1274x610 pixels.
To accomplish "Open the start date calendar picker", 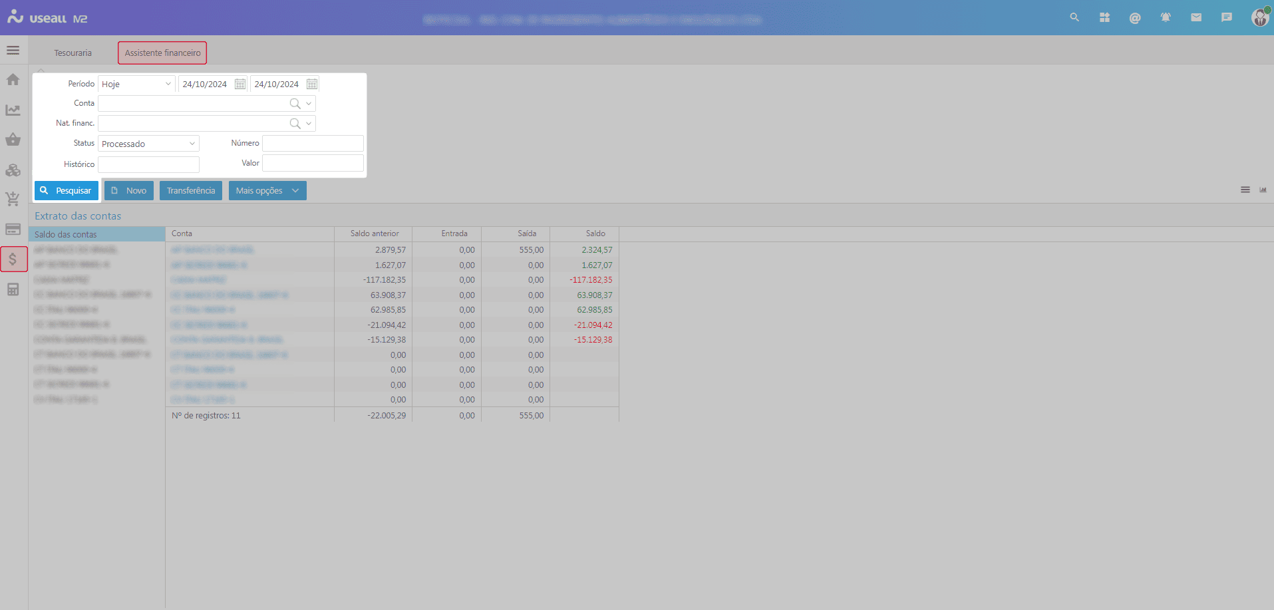I will pos(240,84).
